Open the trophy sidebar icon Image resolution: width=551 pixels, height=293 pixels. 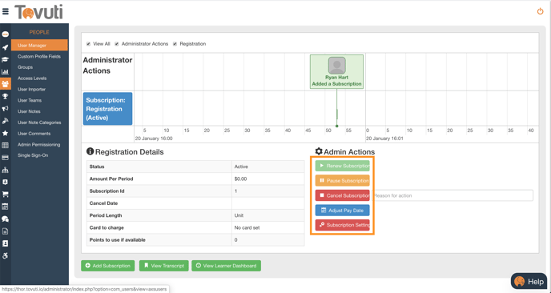6,96
